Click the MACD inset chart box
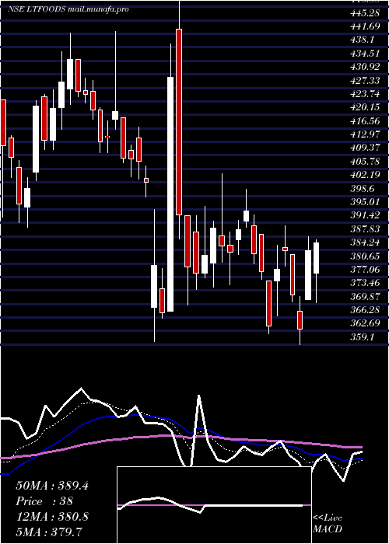The height and width of the screenshot is (544, 389). [214, 505]
